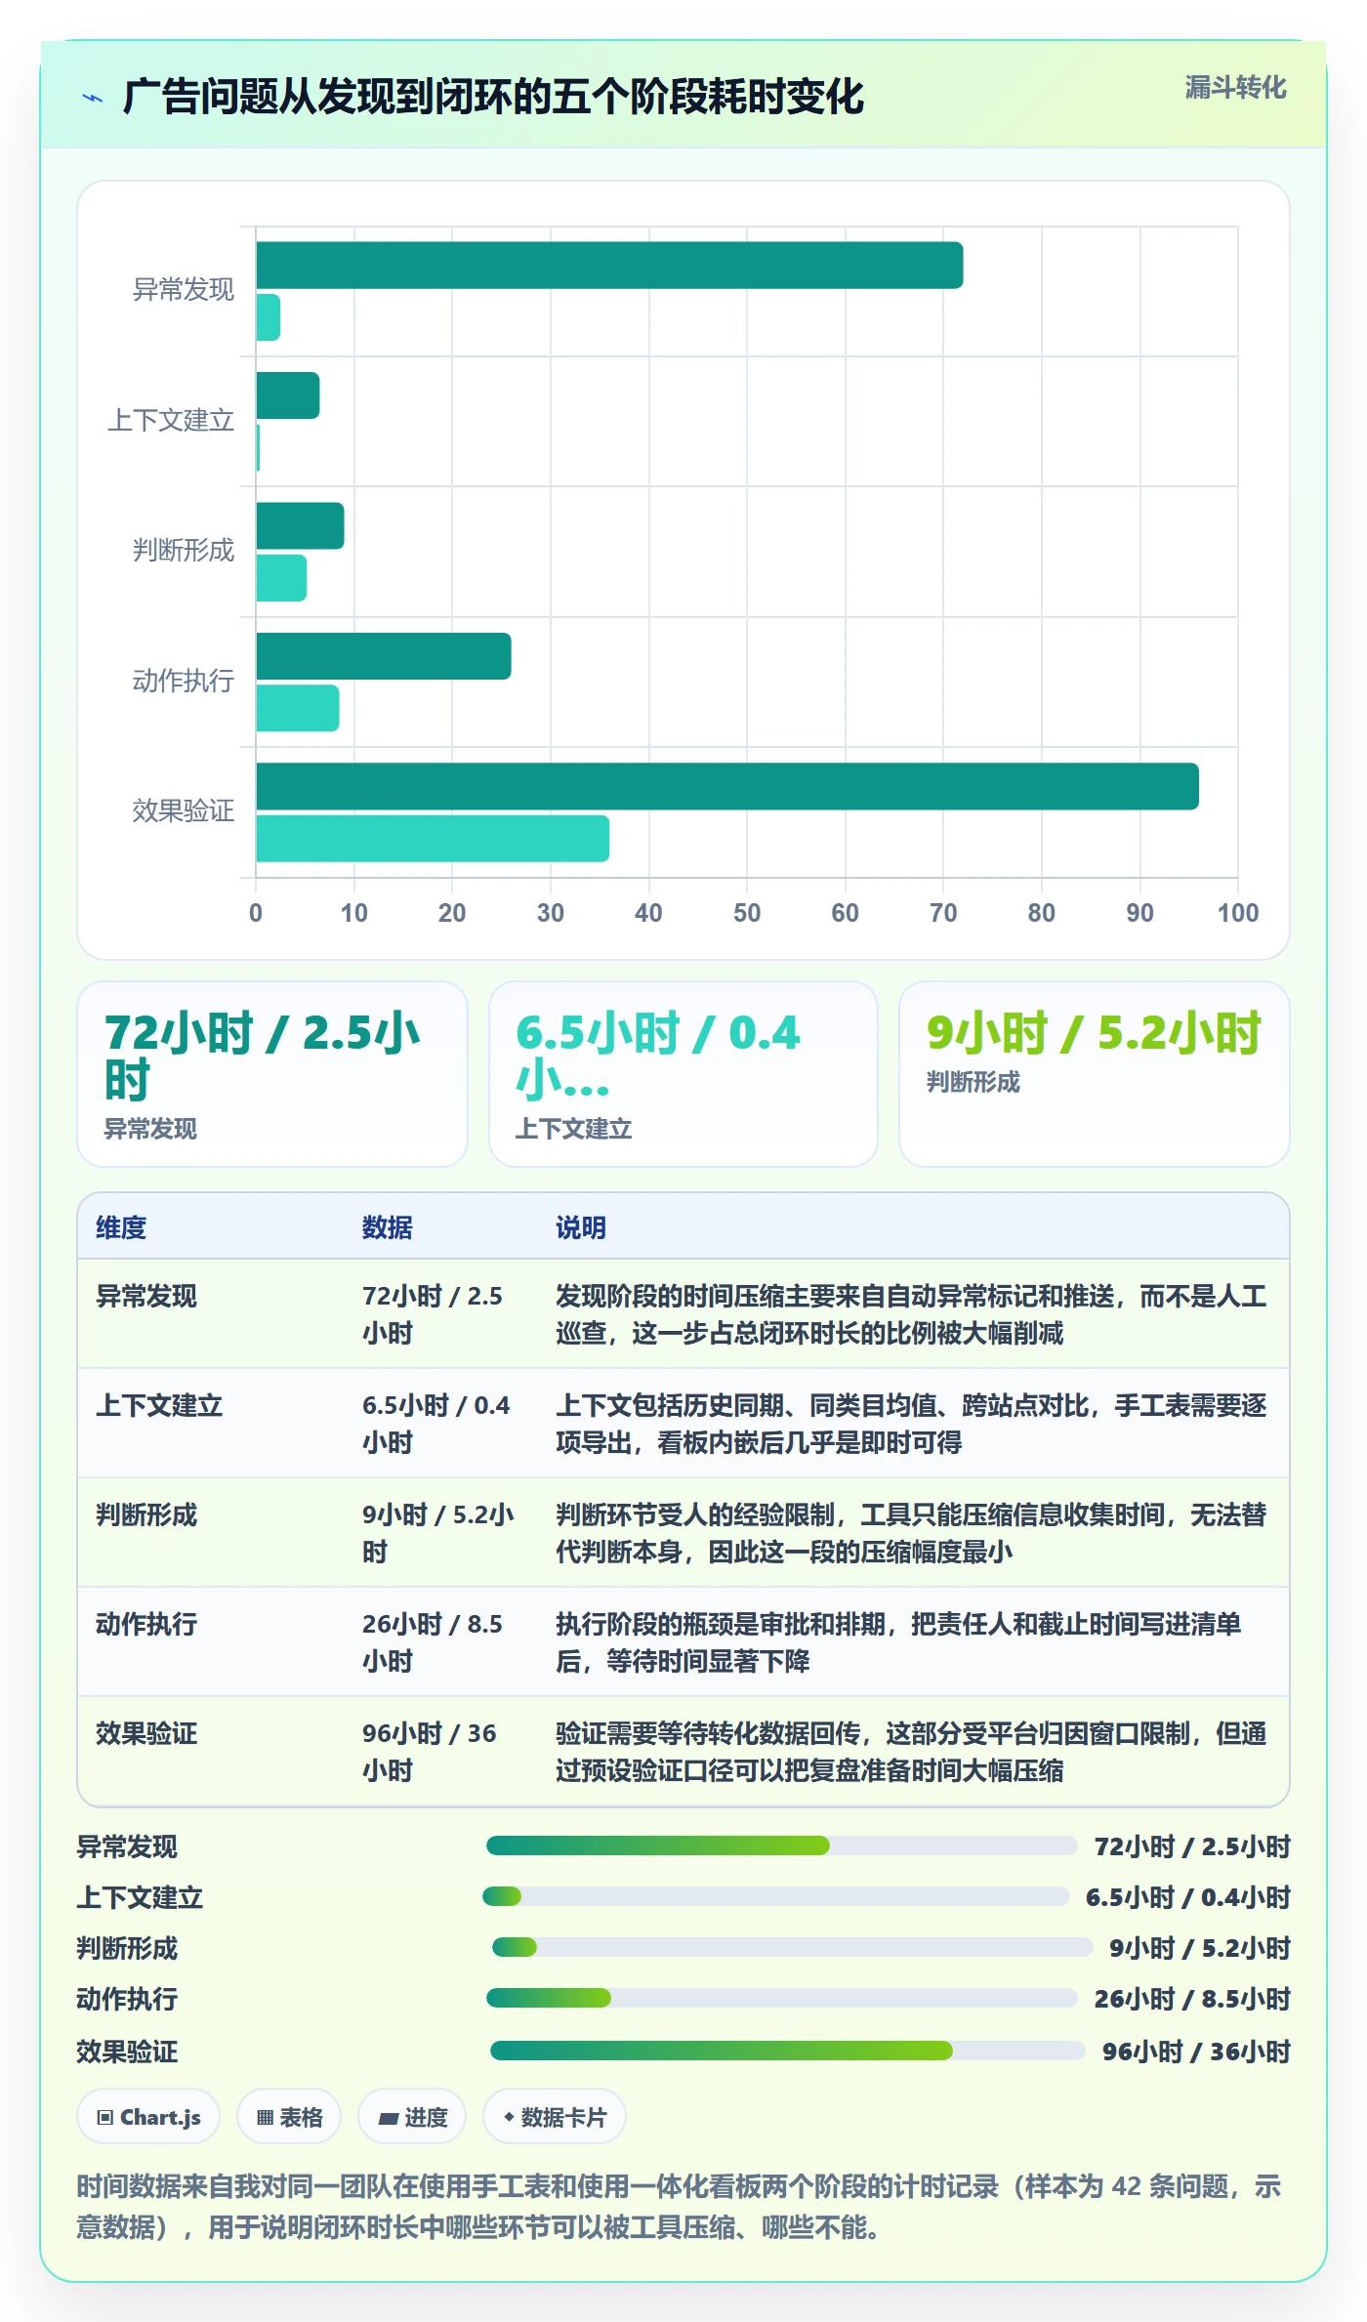Click the 说明 column header
Screen dimensions: 1367x2322
point(581,1227)
